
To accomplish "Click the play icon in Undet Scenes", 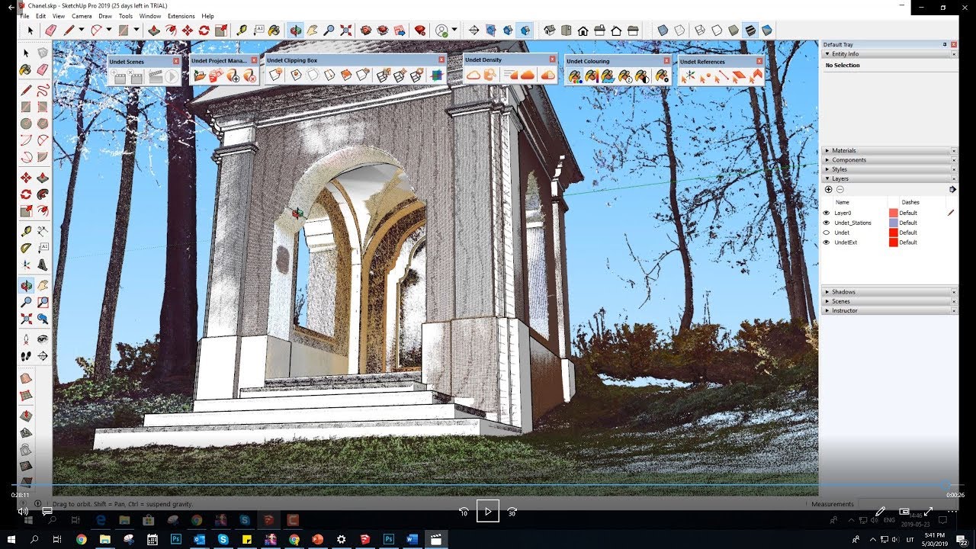I will pyautogui.click(x=172, y=75).
